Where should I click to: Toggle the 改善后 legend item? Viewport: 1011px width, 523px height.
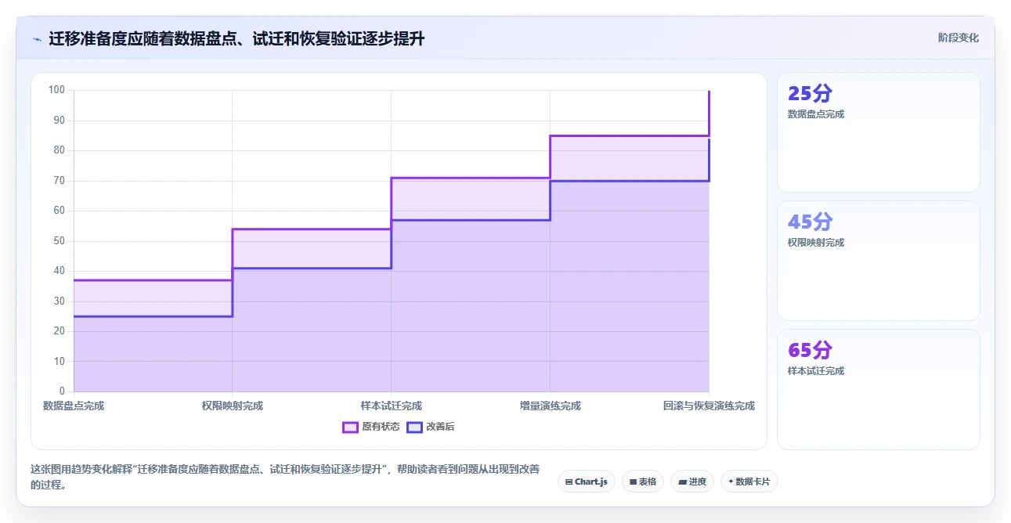click(x=431, y=427)
